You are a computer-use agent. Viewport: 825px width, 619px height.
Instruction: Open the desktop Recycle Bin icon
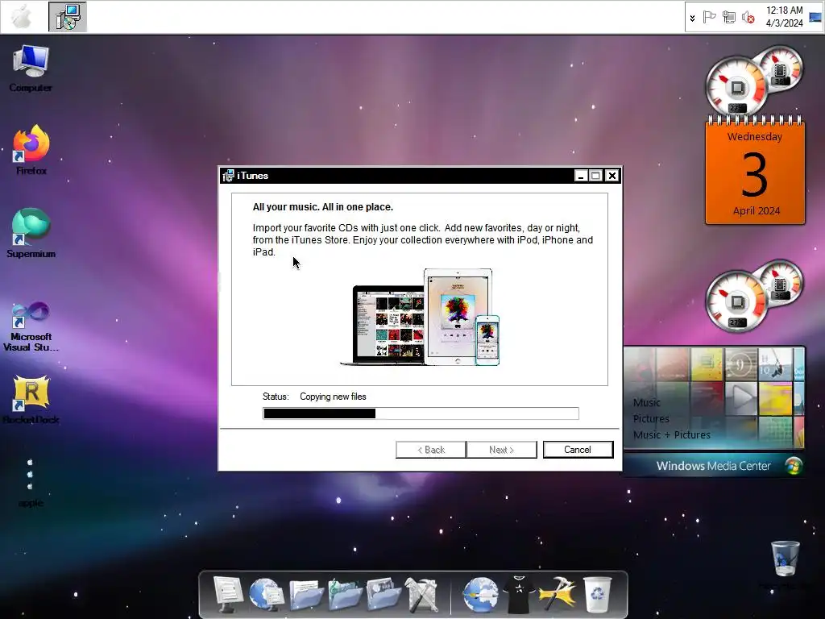pyautogui.click(x=785, y=559)
